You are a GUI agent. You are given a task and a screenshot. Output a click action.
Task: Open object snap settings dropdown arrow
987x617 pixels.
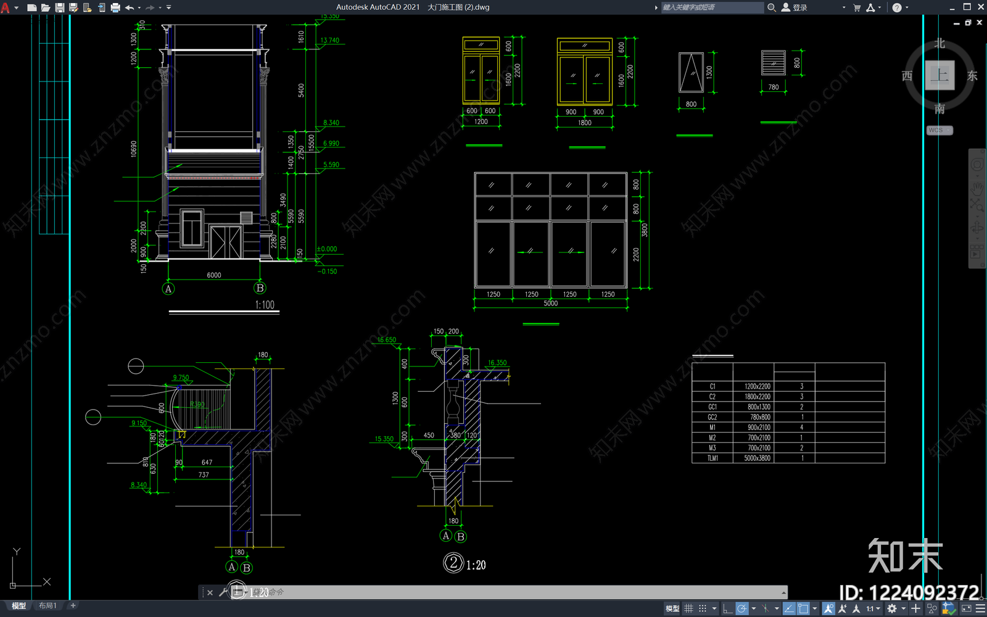pyautogui.click(x=815, y=608)
